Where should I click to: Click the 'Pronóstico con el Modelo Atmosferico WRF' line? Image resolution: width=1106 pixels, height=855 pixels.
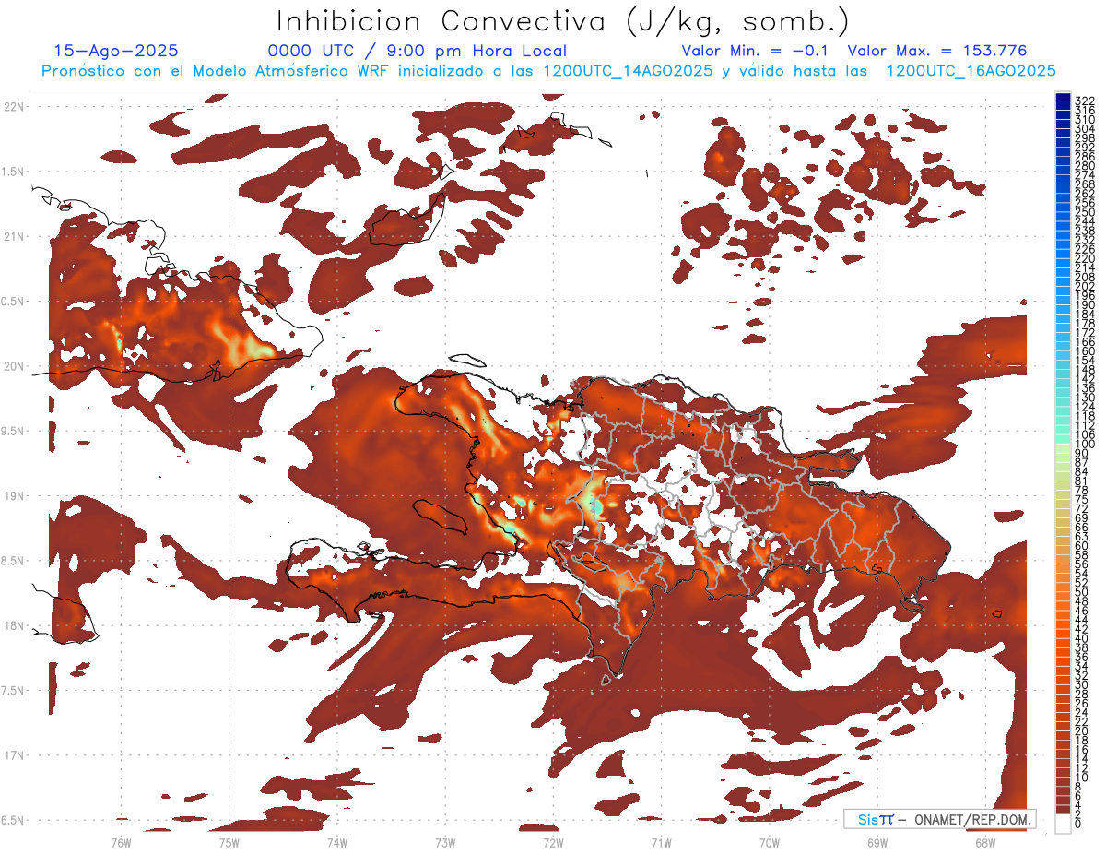(216, 71)
